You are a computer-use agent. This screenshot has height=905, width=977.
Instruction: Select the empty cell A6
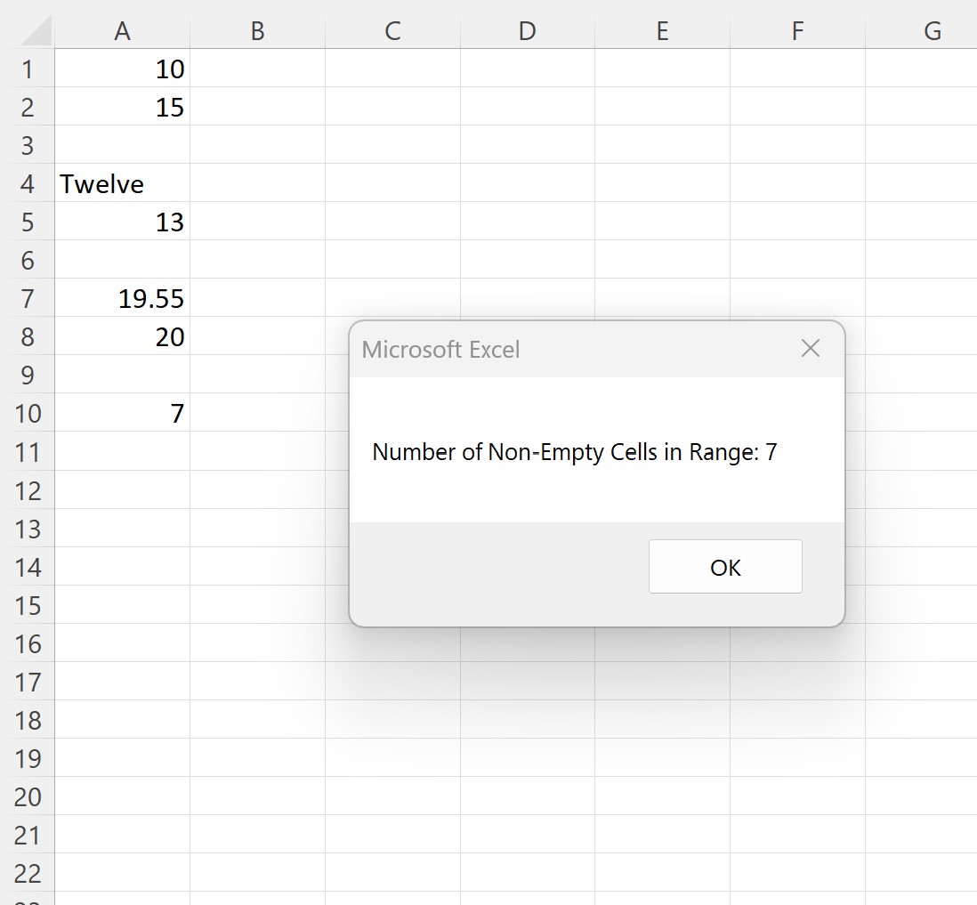[122, 260]
